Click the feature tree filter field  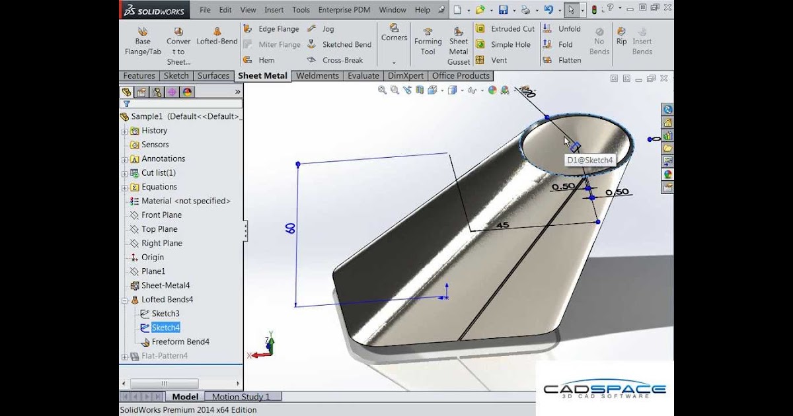coord(181,104)
